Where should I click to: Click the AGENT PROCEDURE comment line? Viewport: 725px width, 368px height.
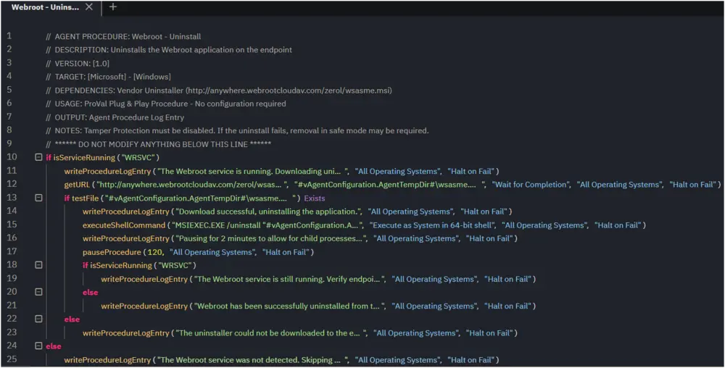coord(123,36)
